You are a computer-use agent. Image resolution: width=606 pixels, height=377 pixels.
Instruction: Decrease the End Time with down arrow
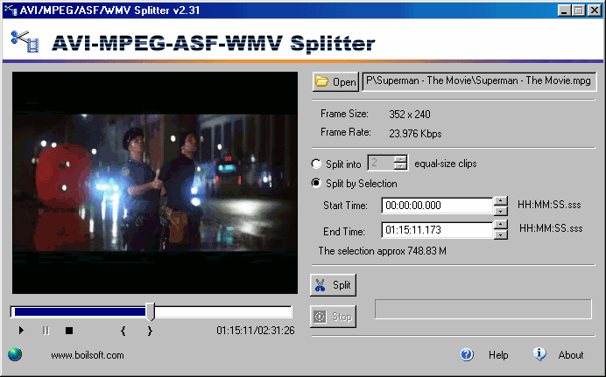coord(500,234)
